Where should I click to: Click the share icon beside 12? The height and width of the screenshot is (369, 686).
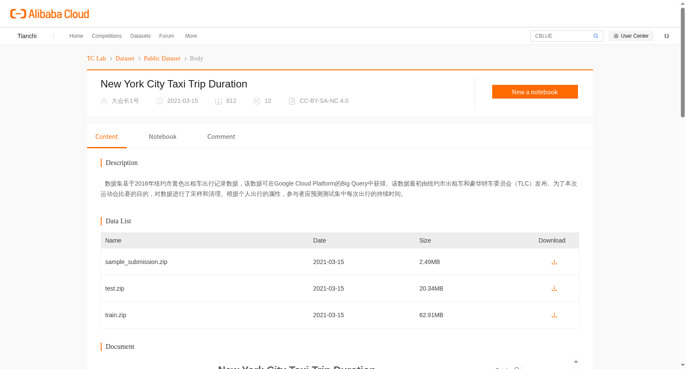(x=257, y=101)
